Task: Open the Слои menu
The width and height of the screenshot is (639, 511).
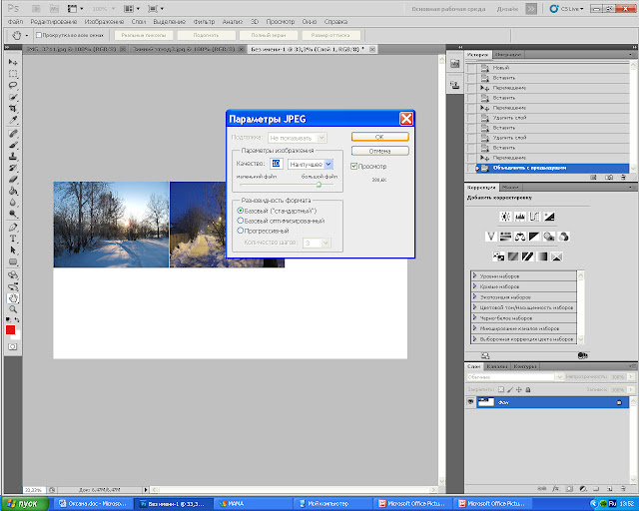Action: click(139, 22)
